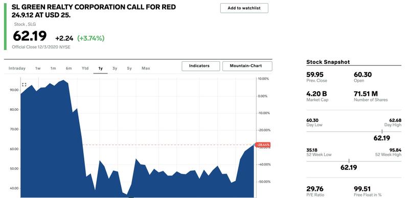Select the 1w chart range

click(x=38, y=68)
